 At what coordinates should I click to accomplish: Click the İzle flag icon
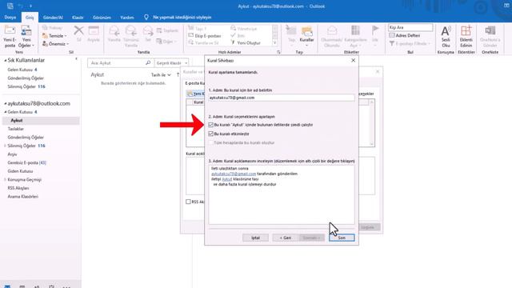(x=375, y=30)
